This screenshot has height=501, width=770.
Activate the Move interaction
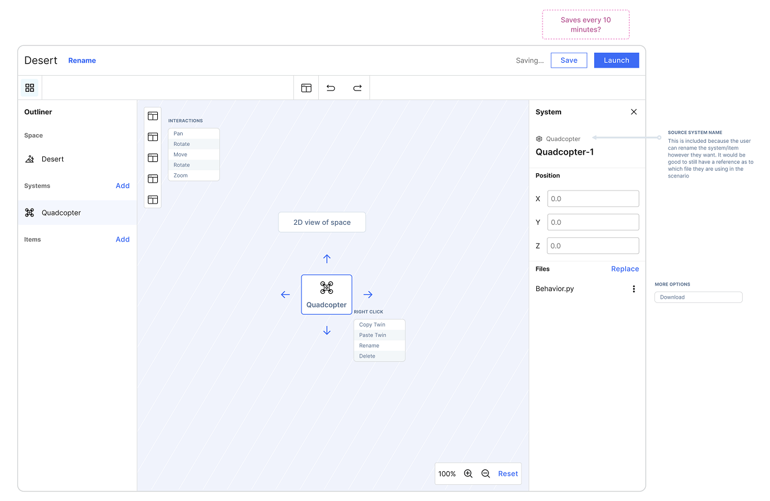193,154
